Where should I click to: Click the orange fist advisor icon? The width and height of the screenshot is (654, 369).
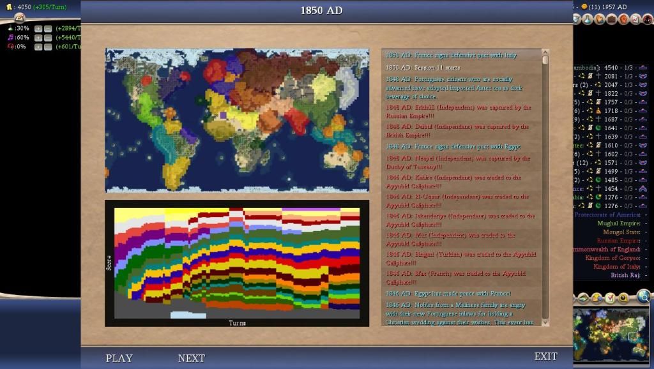(623, 19)
